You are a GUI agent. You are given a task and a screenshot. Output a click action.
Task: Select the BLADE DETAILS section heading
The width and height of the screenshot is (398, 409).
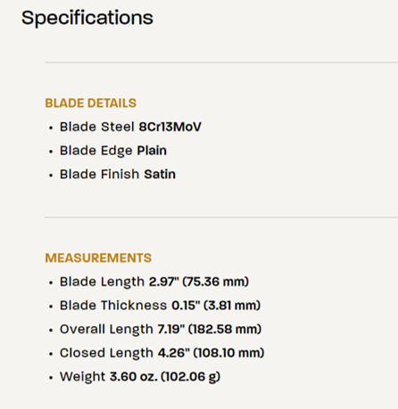[x=90, y=103]
